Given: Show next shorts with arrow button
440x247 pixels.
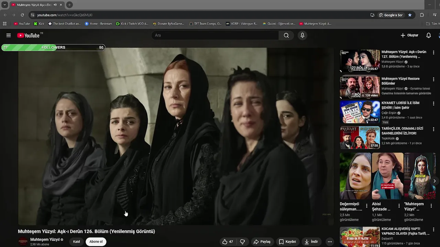Looking at the screenshot, I should click(x=434, y=181).
